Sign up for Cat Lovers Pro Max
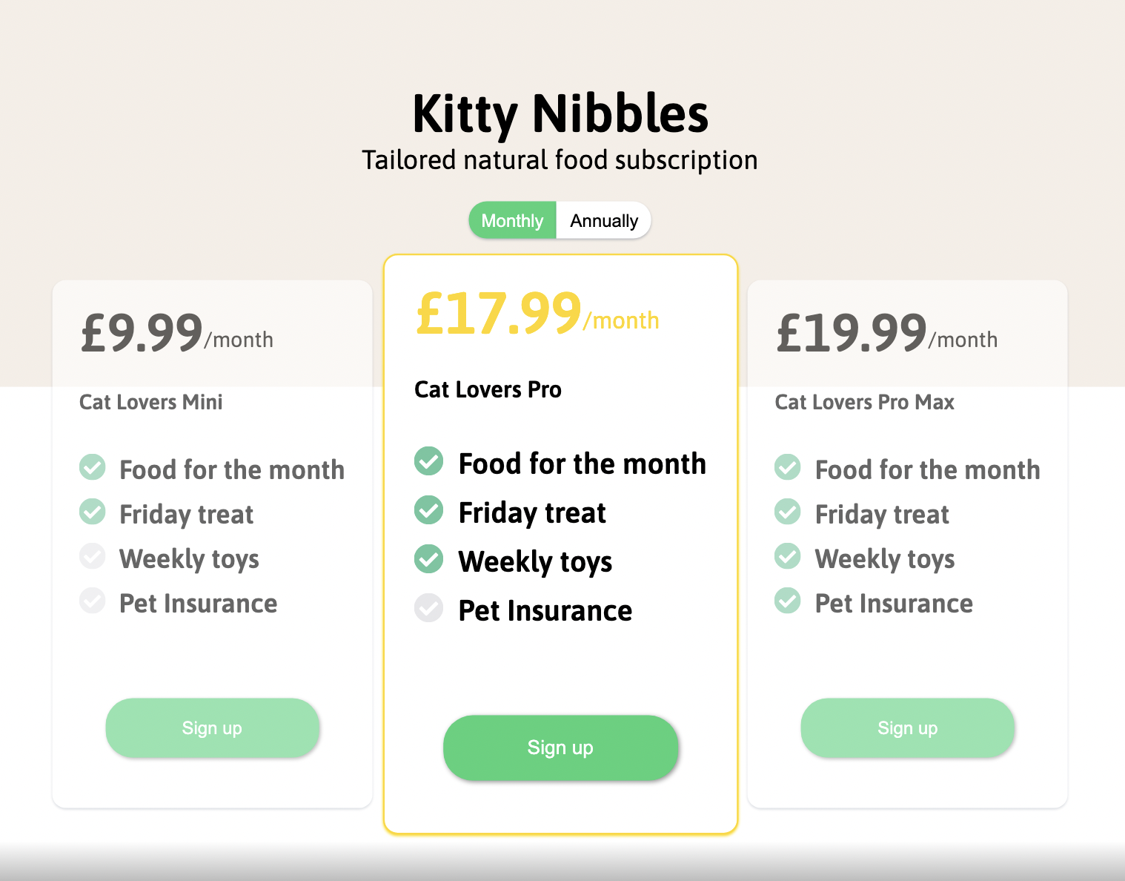This screenshot has height=881, width=1125. tap(907, 728)
